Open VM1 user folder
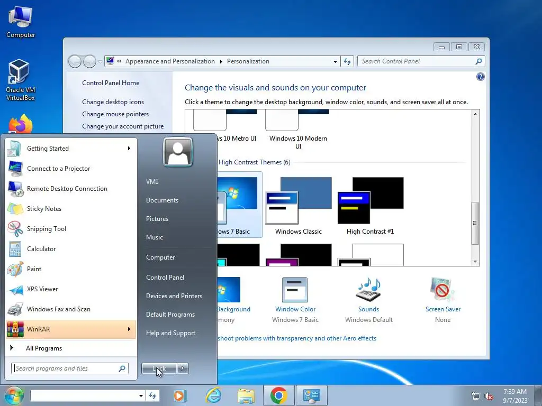 [x=152, y=182]
